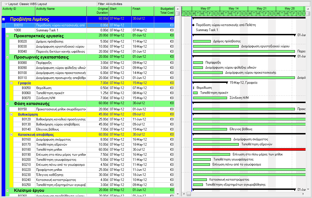Viewport: 312px width, 198px height.
Task: Sort by the Activity ID column header
Action: (x=19, y=11)
